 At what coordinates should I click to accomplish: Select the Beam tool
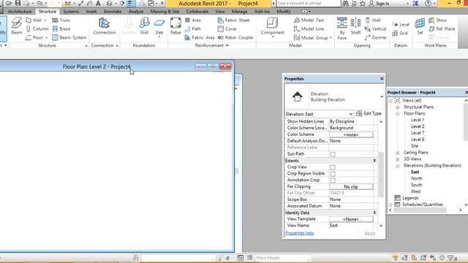coord(17,26)
